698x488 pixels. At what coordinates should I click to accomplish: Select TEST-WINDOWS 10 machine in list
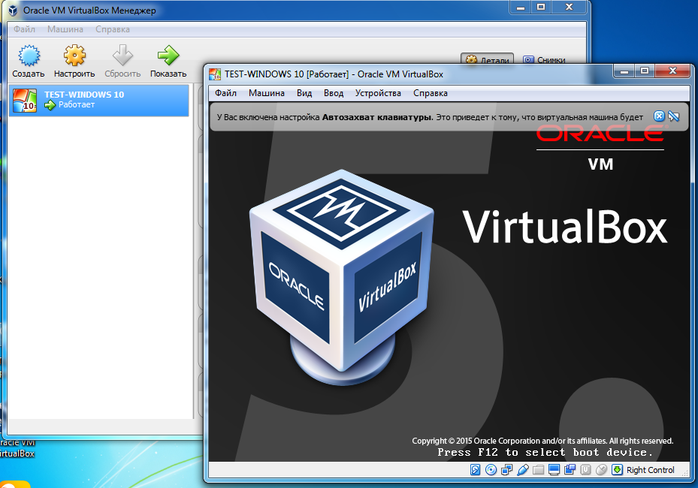pos(99,101)
